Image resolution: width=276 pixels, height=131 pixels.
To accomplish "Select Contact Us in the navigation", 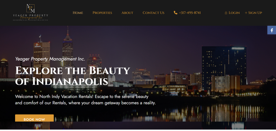I will 153,13.
